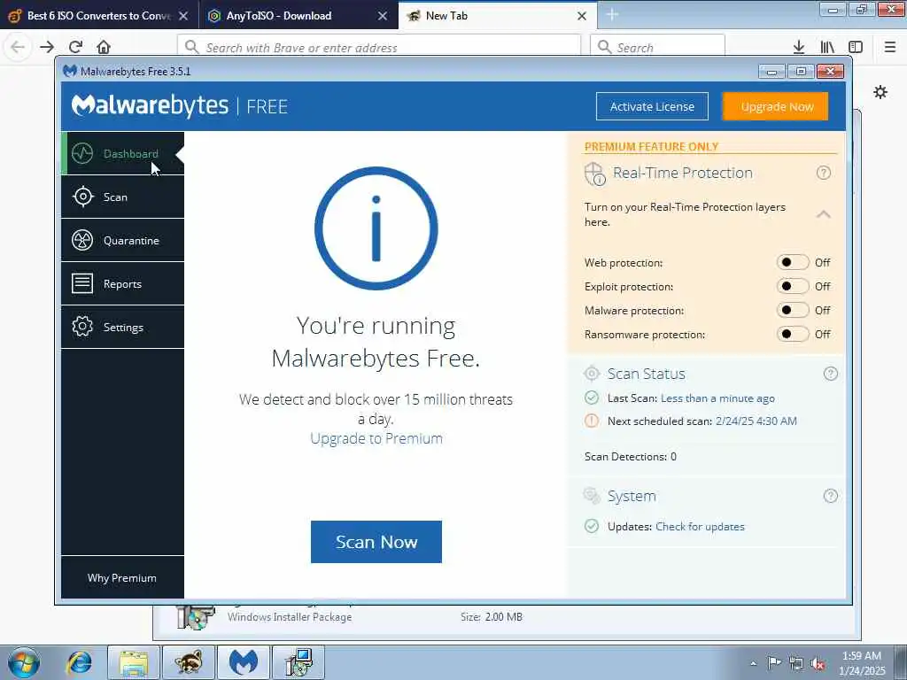The height and width of the screenshot is (680, 907).
Task: Click the browser Search field
Action: pyautogui.click(x=658, y=48)
